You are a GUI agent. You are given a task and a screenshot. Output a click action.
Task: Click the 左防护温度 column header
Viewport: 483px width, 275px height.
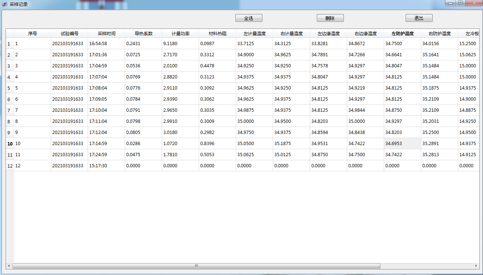click(x=402, y=34)
